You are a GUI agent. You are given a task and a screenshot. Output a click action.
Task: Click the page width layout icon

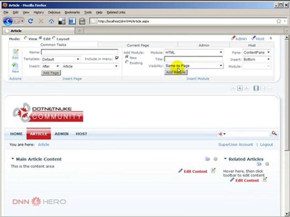(x=256, y=88)
